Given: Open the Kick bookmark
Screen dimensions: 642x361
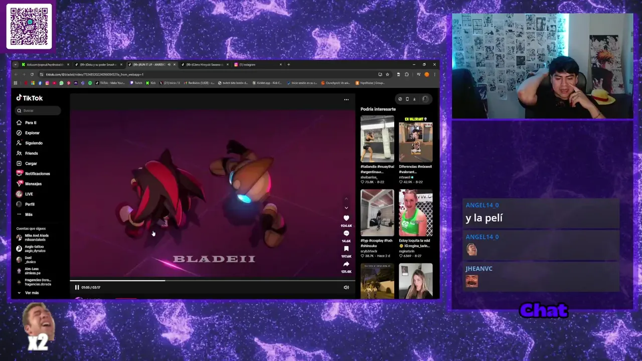Looking at the screenshot, I should (151, 83).
